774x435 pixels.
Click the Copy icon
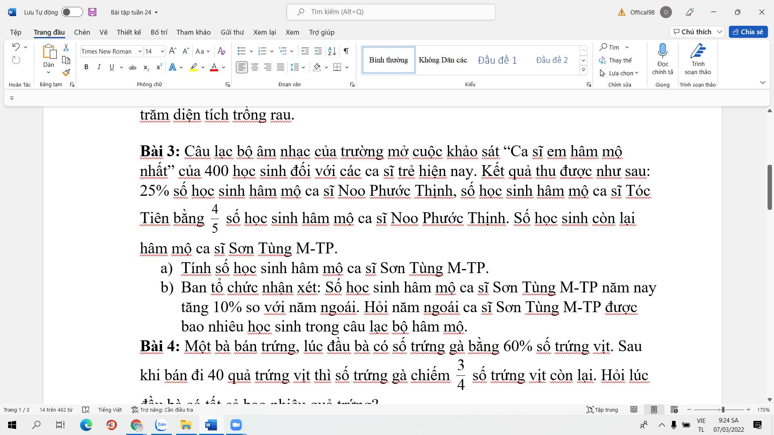pos(66,60)
